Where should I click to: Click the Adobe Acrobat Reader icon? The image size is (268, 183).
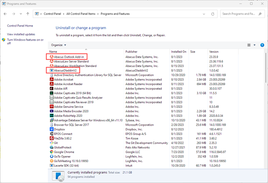click(52, 84)
